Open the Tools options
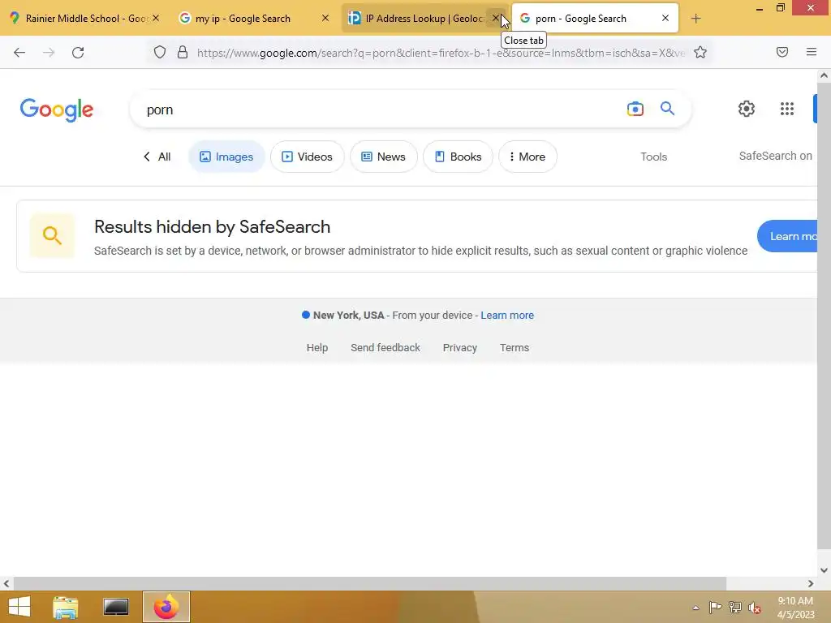831x623 pixels. (653, 157)
